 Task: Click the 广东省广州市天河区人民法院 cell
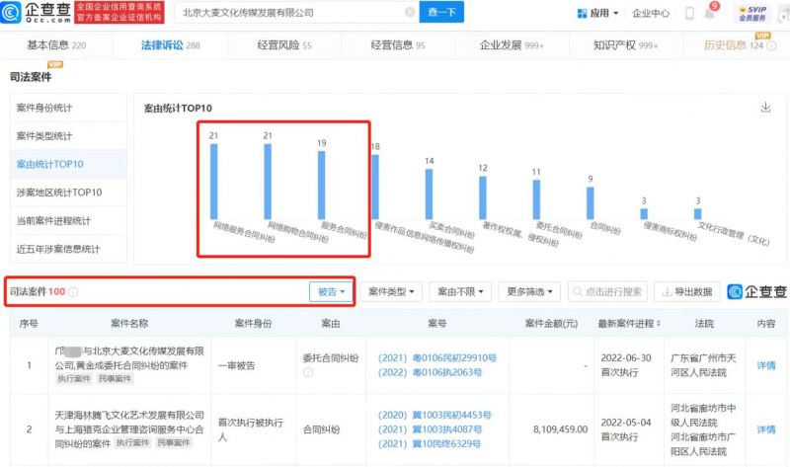(x=703, y=365)
